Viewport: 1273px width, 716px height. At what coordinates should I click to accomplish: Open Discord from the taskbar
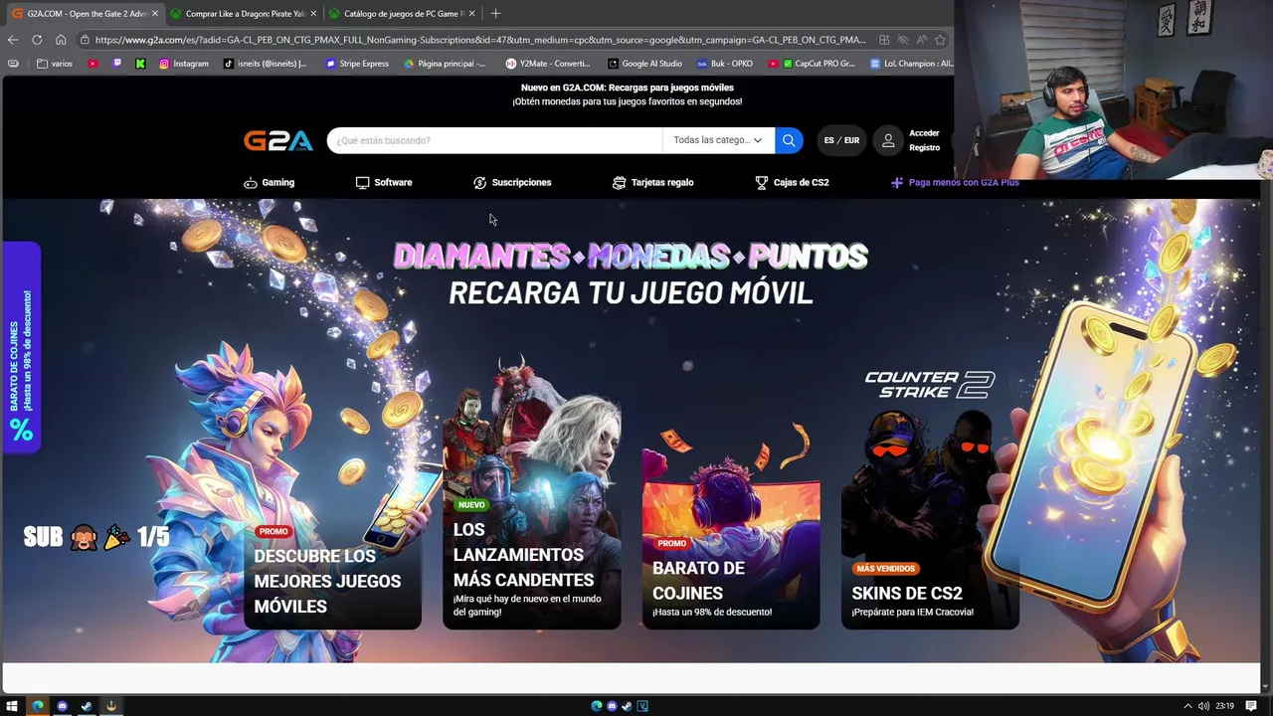tap(62, 706)
